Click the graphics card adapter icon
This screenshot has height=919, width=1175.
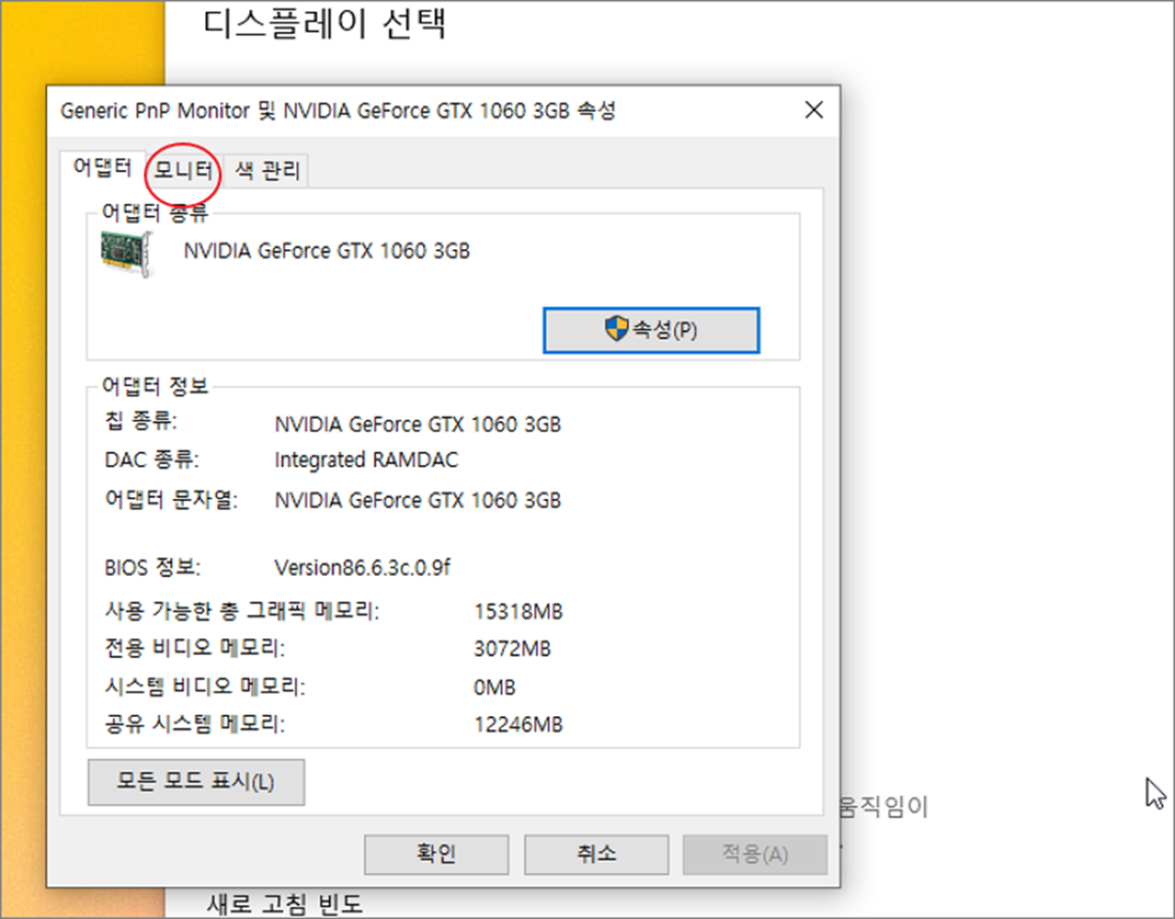(127, 253)
